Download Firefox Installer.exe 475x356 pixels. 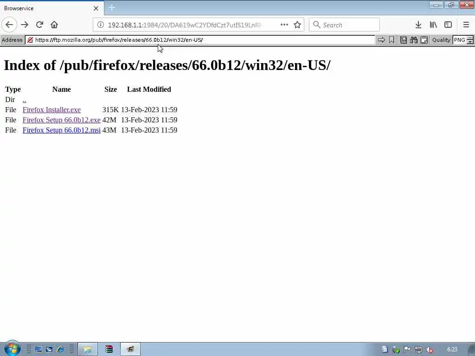tap(51, 109)
